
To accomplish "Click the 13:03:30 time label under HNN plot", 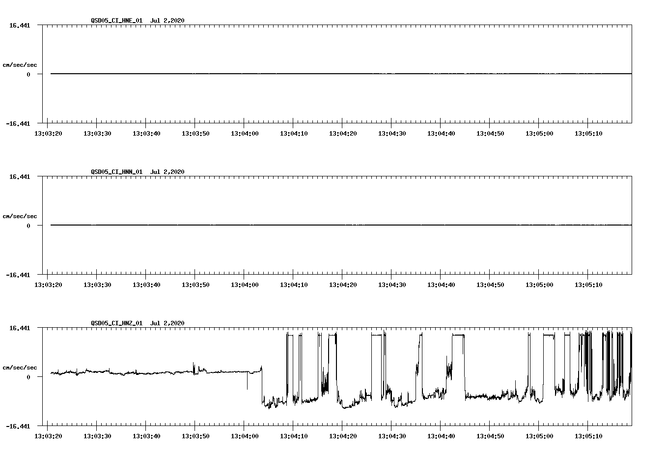I will coord(97,285).
